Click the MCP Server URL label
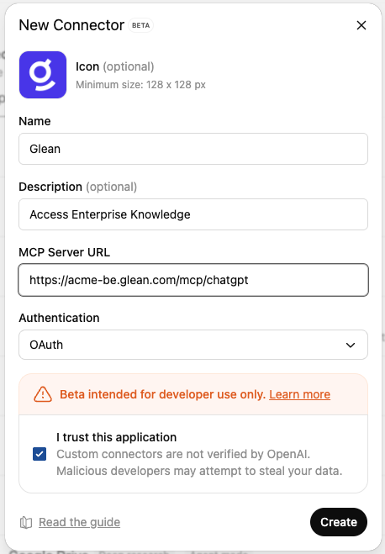The height and width of the screenshot is (554, 385). pyautogui.click(x=64, y=252)
